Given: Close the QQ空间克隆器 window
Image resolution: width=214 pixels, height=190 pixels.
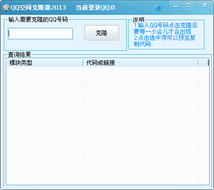Looking at the screenshot, I should (204, 5).
